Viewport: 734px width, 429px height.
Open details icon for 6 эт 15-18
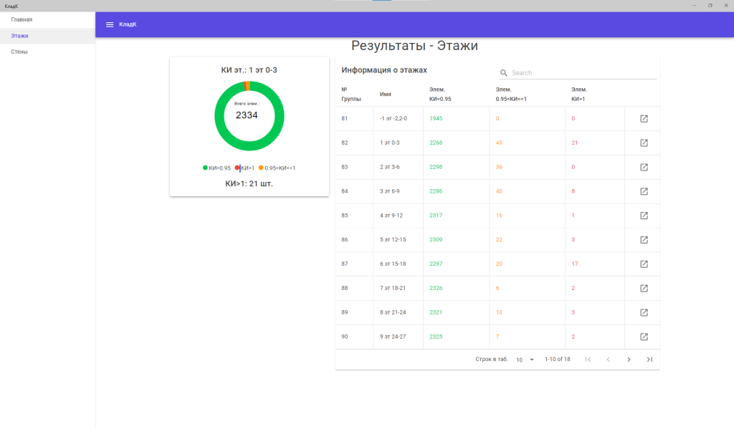[x=643, y=264]
